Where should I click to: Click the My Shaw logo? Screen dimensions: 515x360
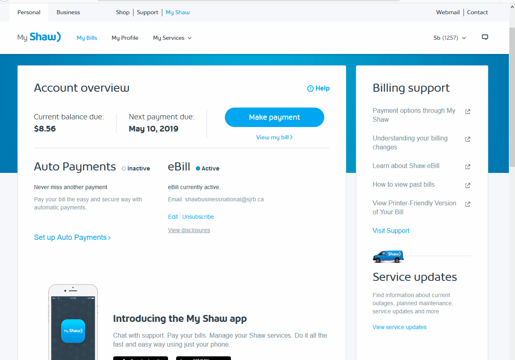(39, 37)
